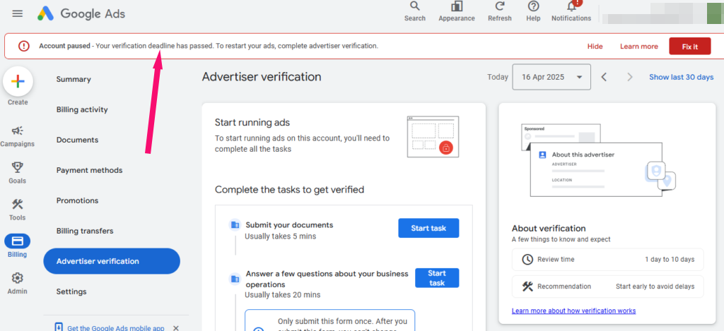This screenshot has width=724, height=331.
Task: Open Goals in the sidebar
Action: pos(17,173)
